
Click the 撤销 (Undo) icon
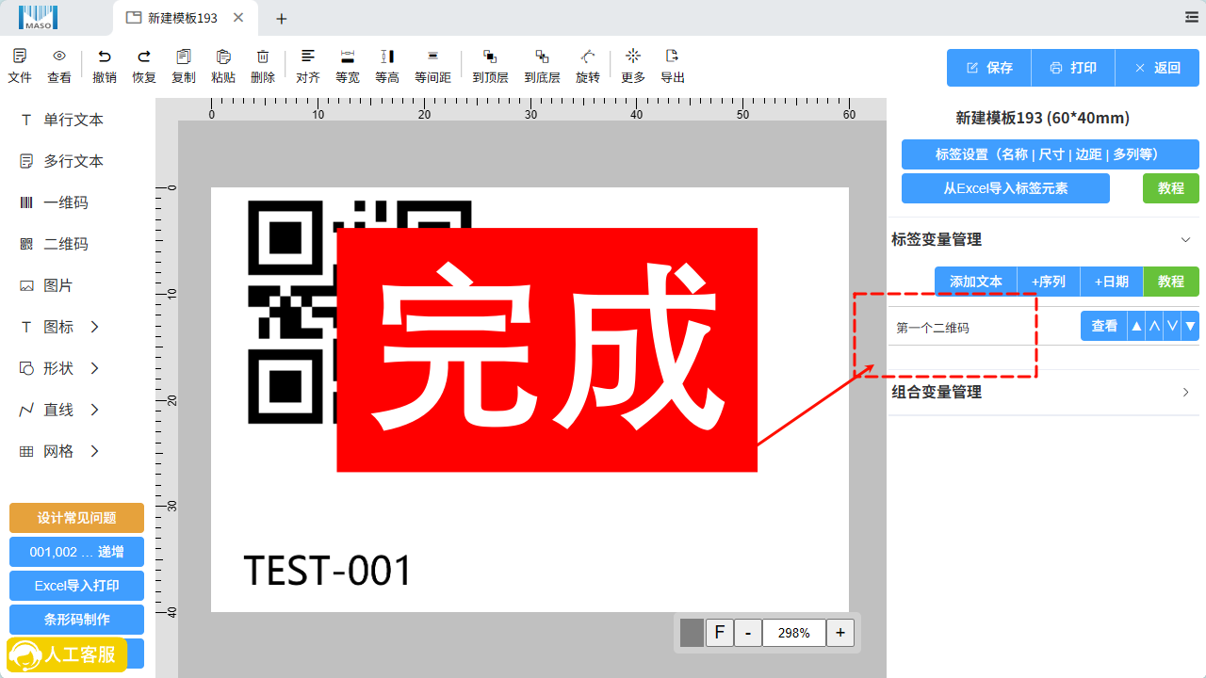tap(105, 66)
